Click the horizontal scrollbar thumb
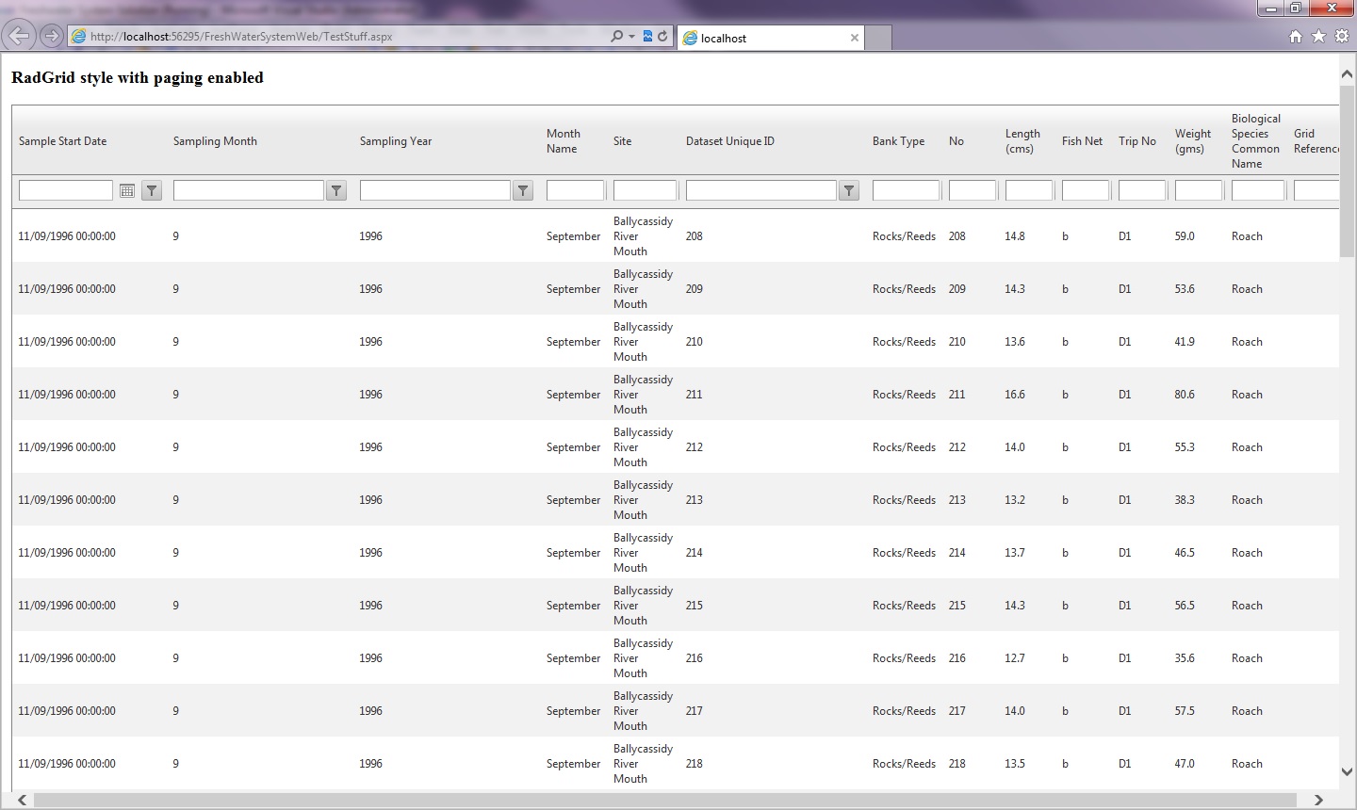The image size is (1357, 810). click(664, 800)
